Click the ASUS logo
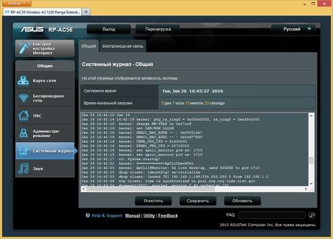Screen dimensions: 333x239 tap(32, 30)
